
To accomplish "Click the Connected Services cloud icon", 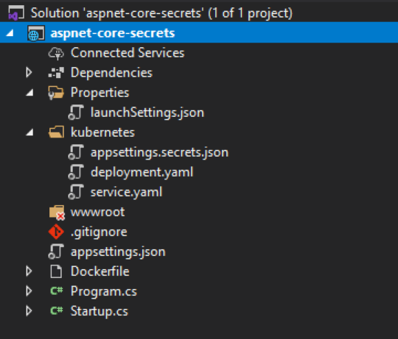I will coord(56,53).
